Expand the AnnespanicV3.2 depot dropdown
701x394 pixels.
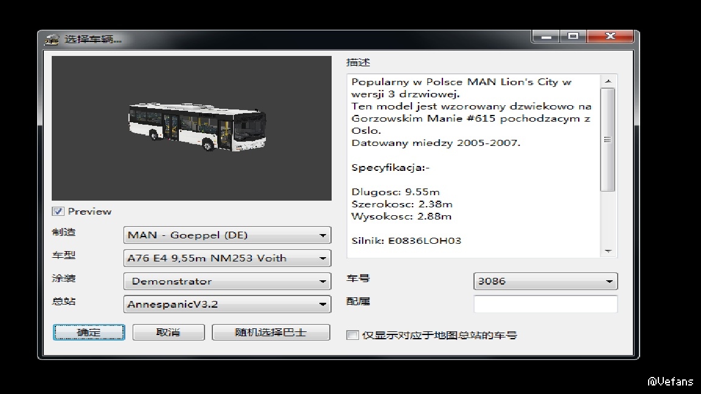[x=227, y=304]
